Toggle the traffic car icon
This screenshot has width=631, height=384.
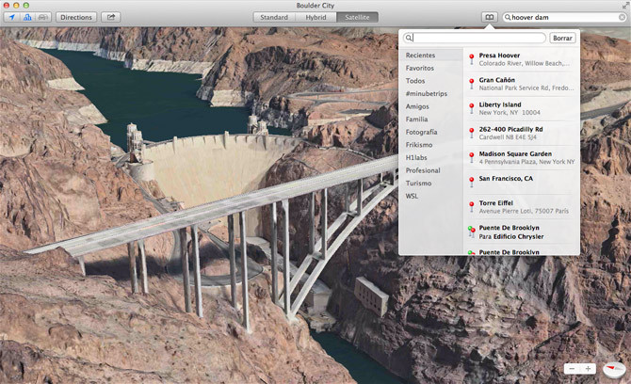pyautogui.click(x=42, y=17)
